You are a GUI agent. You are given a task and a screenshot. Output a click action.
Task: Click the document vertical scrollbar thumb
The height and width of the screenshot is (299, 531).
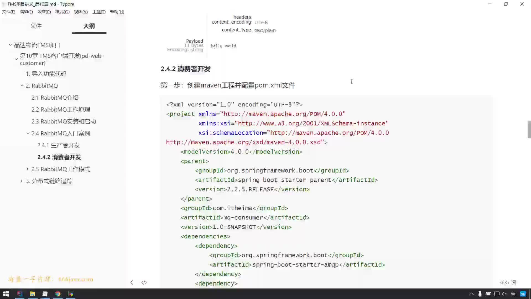coord(529,129)
